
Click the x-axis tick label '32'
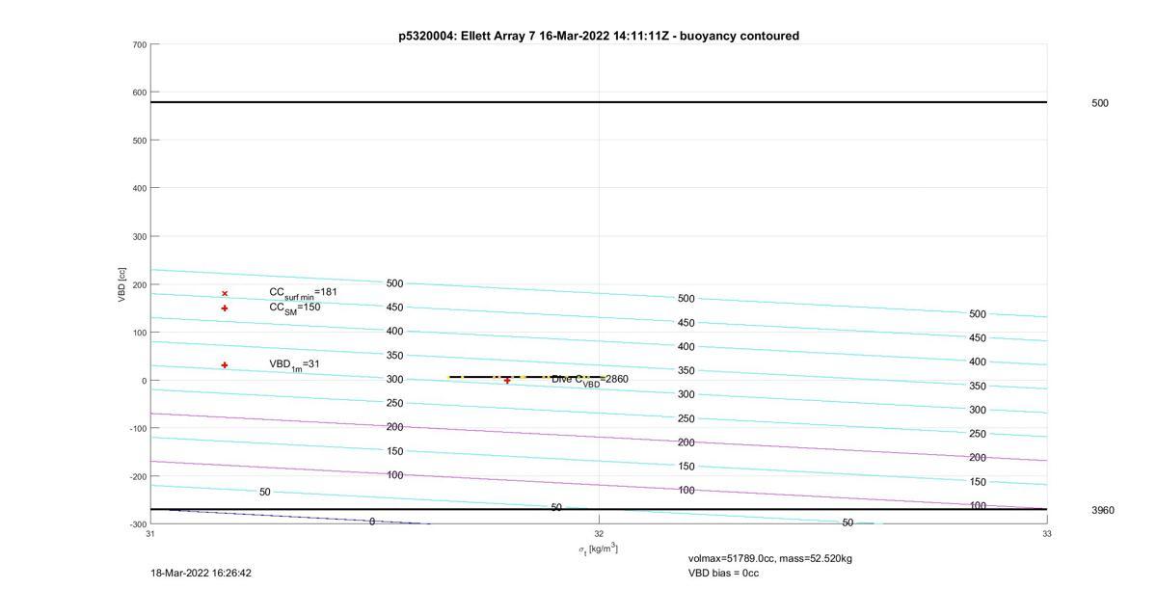coord(599,533)
